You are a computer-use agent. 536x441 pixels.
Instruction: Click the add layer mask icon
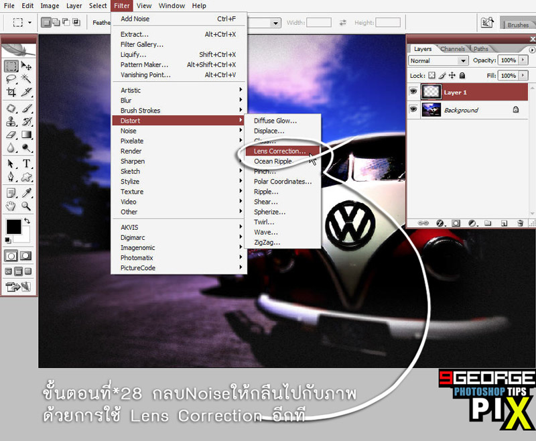coord(456,223)
